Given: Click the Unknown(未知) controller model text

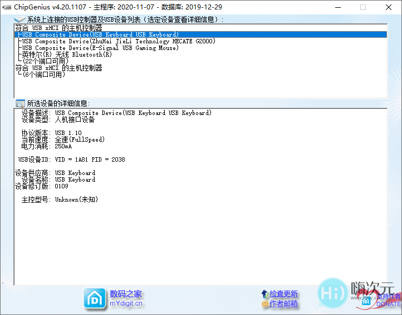Looking at the screenshot, I should pyautogui.click(x=76, y=199).
